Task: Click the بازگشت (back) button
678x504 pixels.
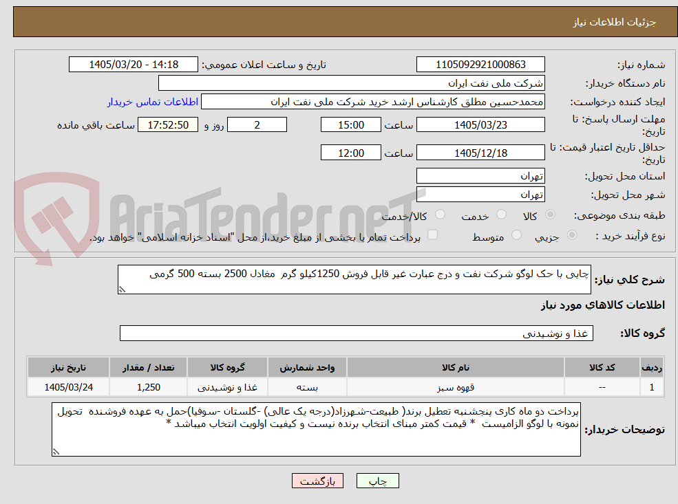Action: pyautogui.click(x=317, y=481)
